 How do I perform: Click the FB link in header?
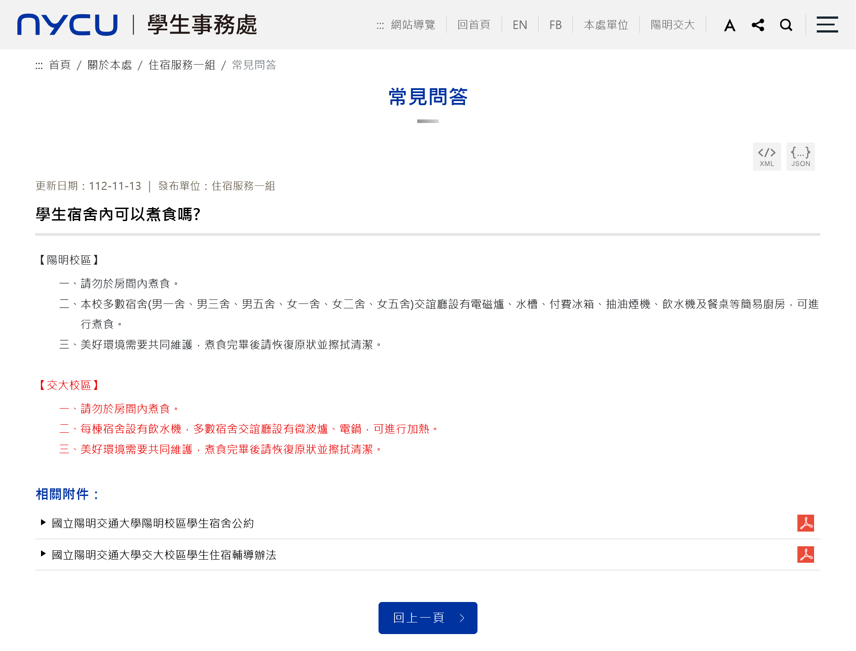coord(556,25)
